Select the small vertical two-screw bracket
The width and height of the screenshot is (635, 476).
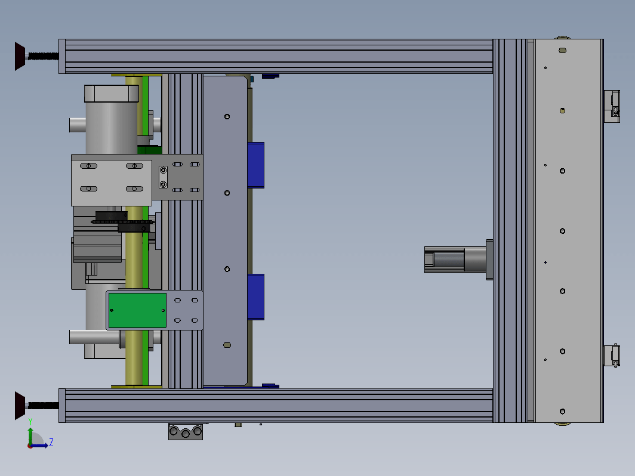click(163, 177)
